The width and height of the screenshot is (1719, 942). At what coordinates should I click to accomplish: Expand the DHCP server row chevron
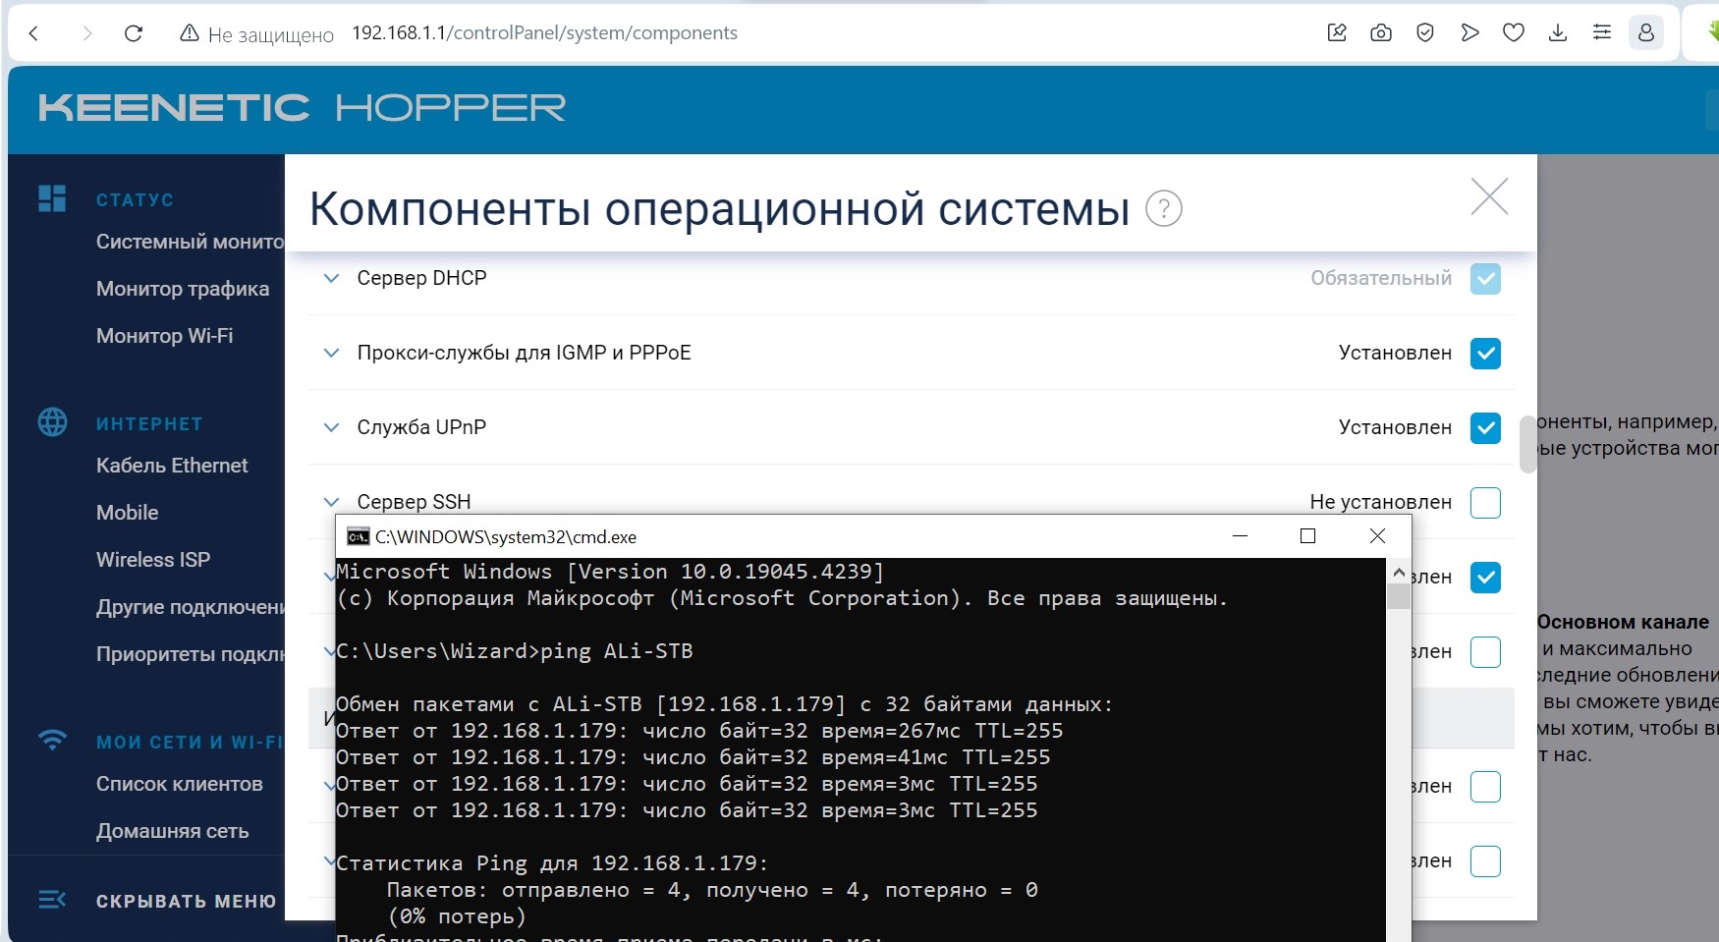pos(332,278)
